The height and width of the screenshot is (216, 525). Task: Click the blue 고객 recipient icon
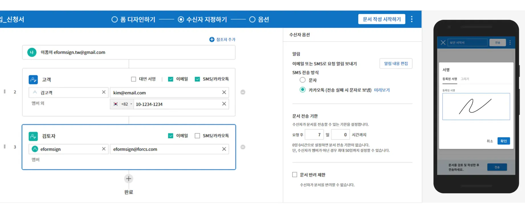33,79
